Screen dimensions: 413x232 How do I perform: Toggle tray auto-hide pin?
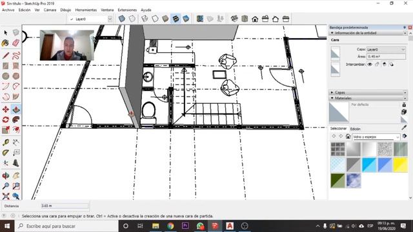click(x=405, y=27)
